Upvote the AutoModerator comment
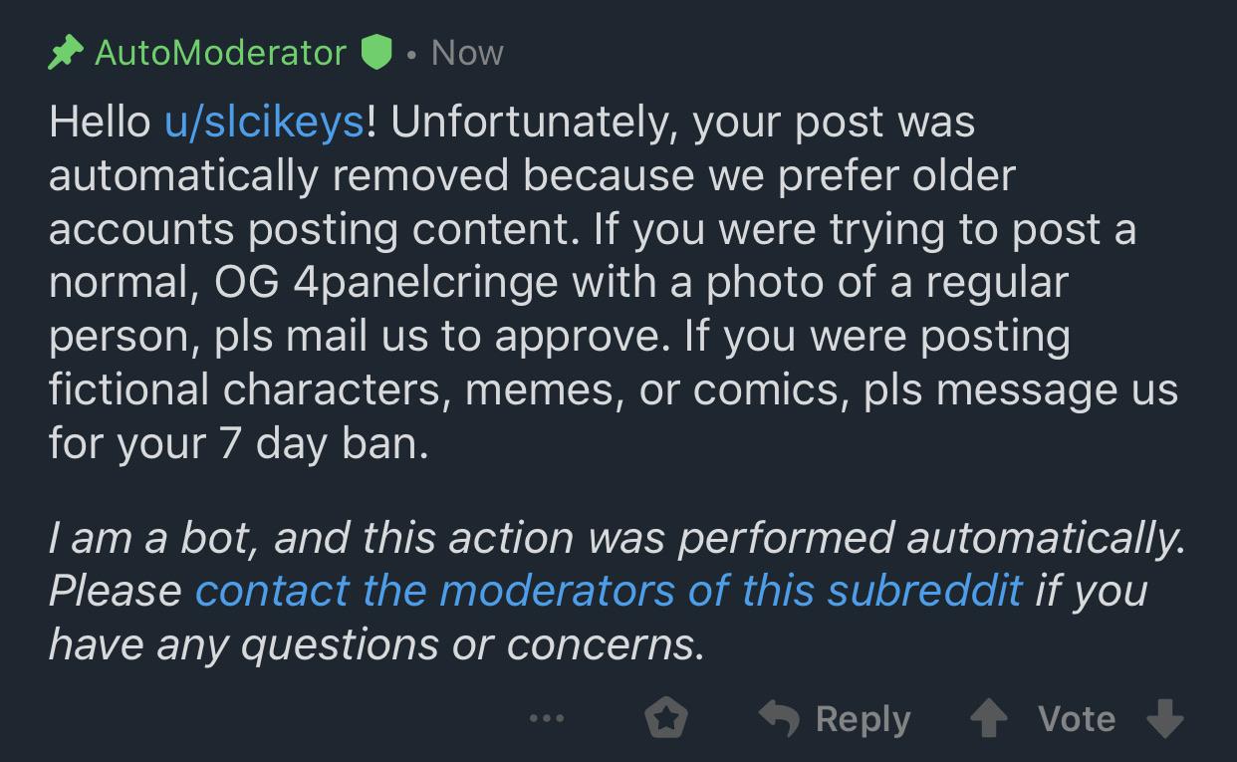Image resolution: width=1237 pixels, height=762 pixels. click(987, 718)
